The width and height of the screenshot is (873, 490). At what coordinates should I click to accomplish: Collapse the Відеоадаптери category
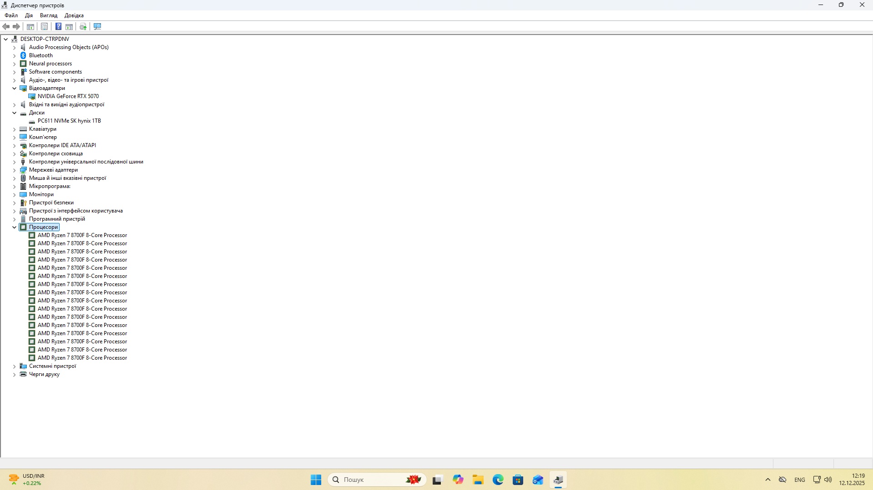click(14, 88)
